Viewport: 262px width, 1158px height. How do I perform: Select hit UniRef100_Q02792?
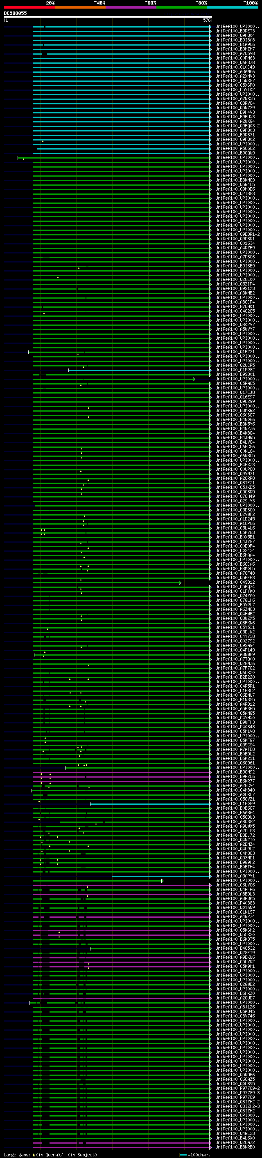click(x=235, y=641)
